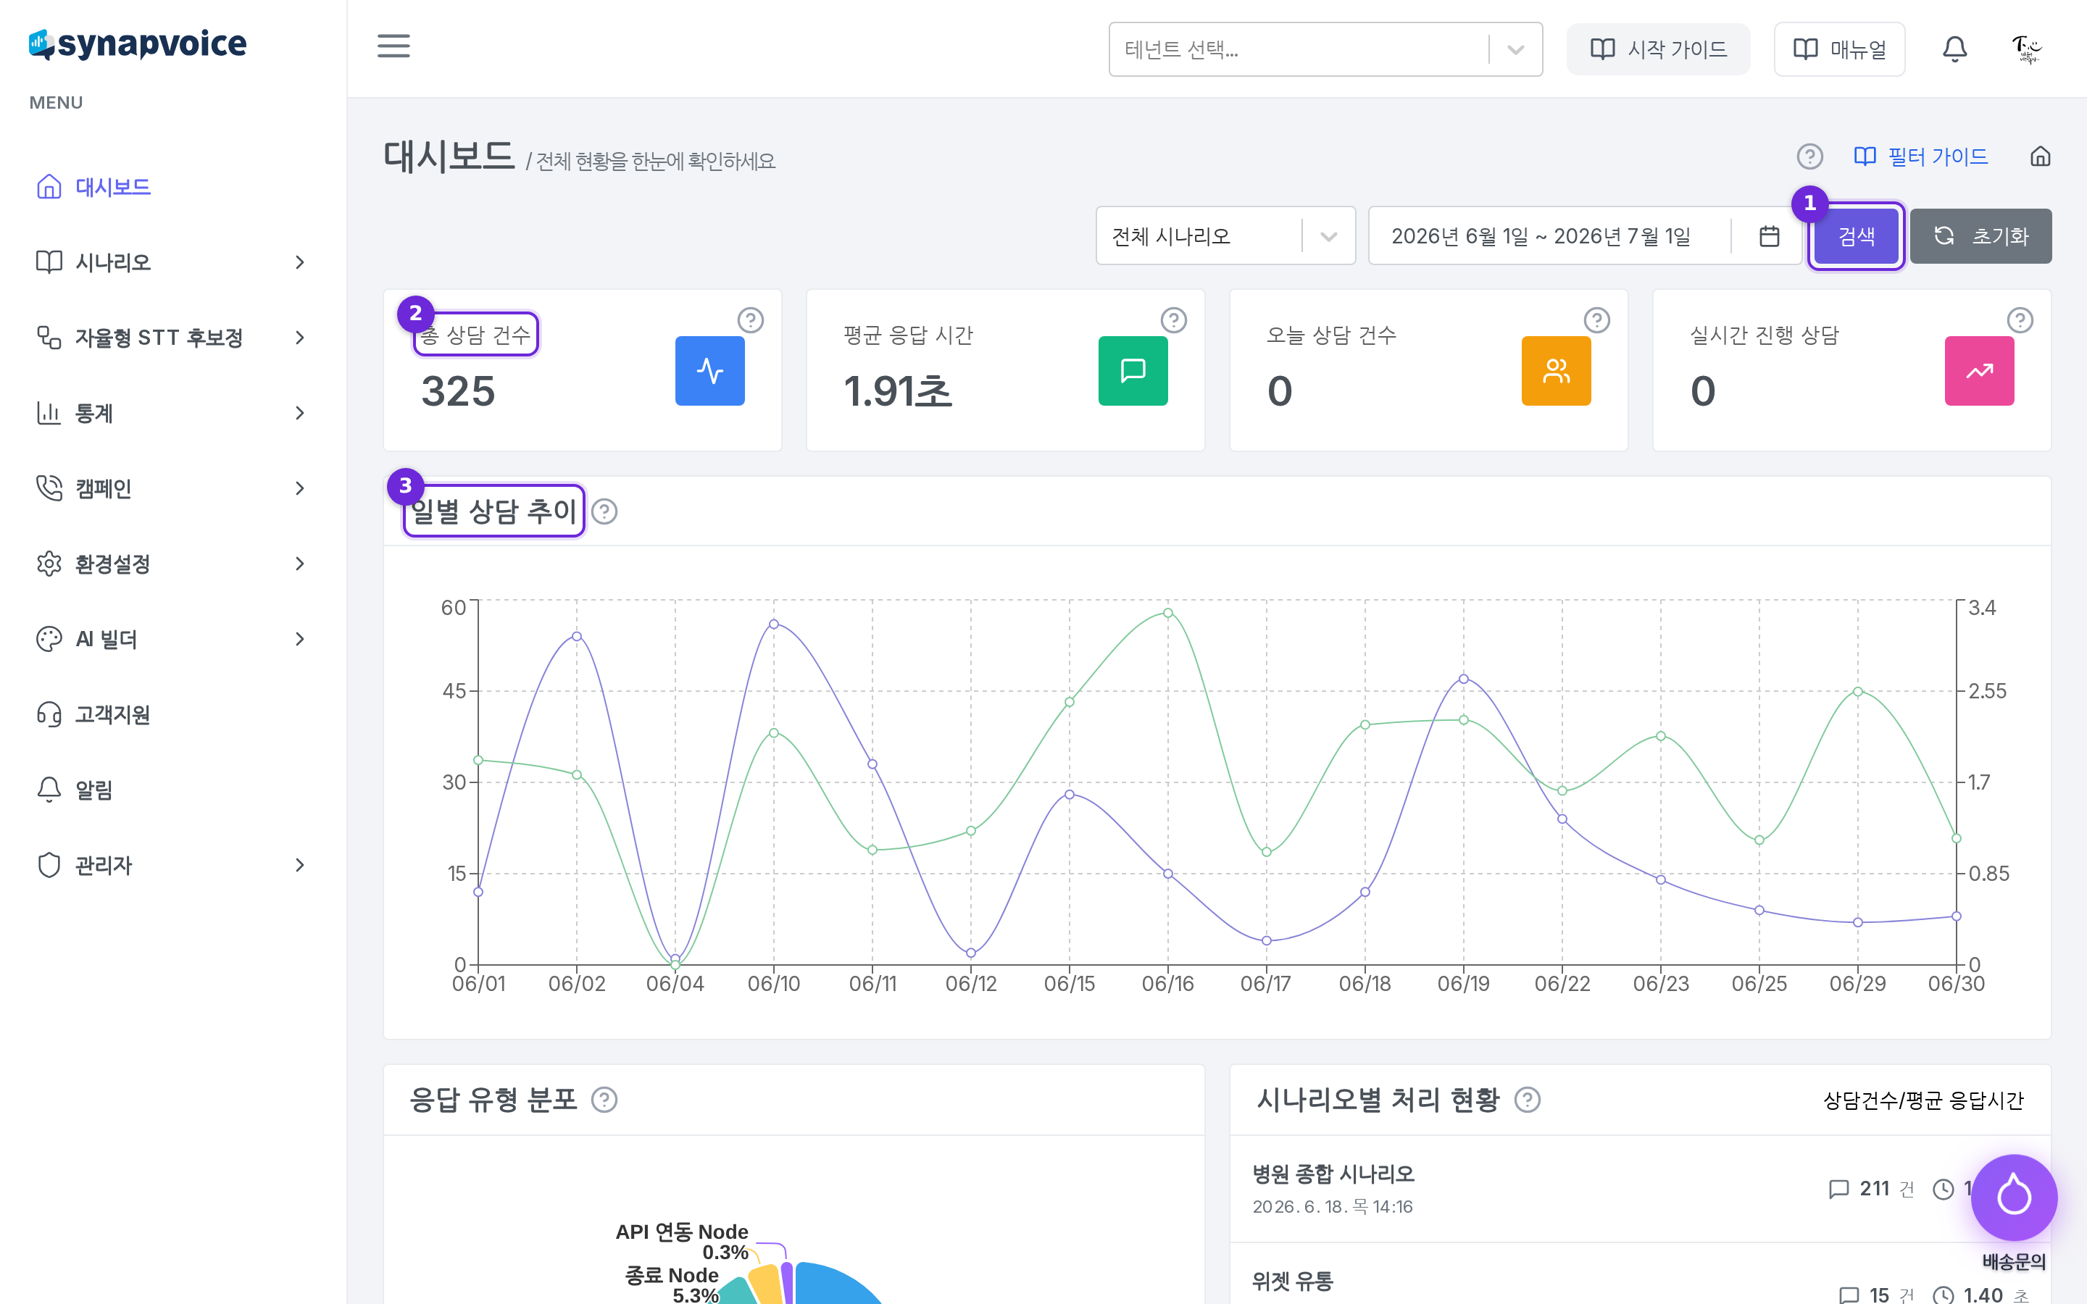Toggle the hamburger sidebar menu

click(x=393, y=46)
